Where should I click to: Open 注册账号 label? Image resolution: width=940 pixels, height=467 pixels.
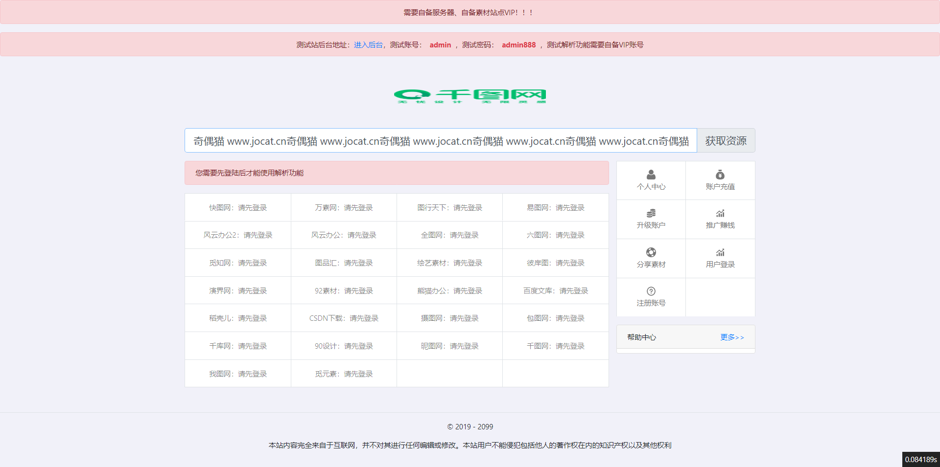pos(651,303)
